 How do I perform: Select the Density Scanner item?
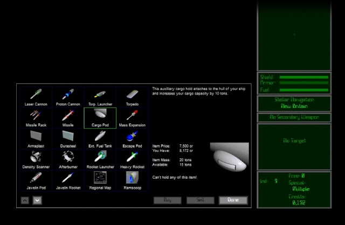click(x=36, y=160)
